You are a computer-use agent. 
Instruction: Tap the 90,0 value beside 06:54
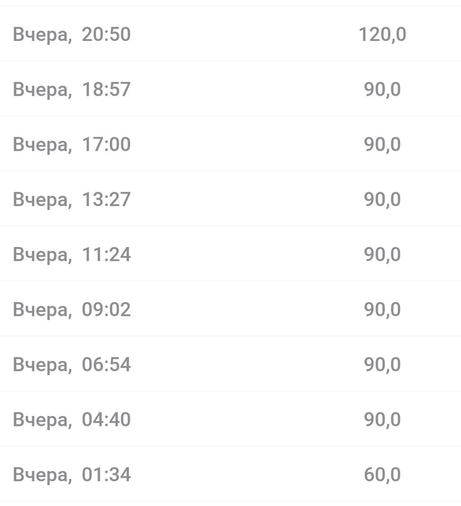[382, 365]
